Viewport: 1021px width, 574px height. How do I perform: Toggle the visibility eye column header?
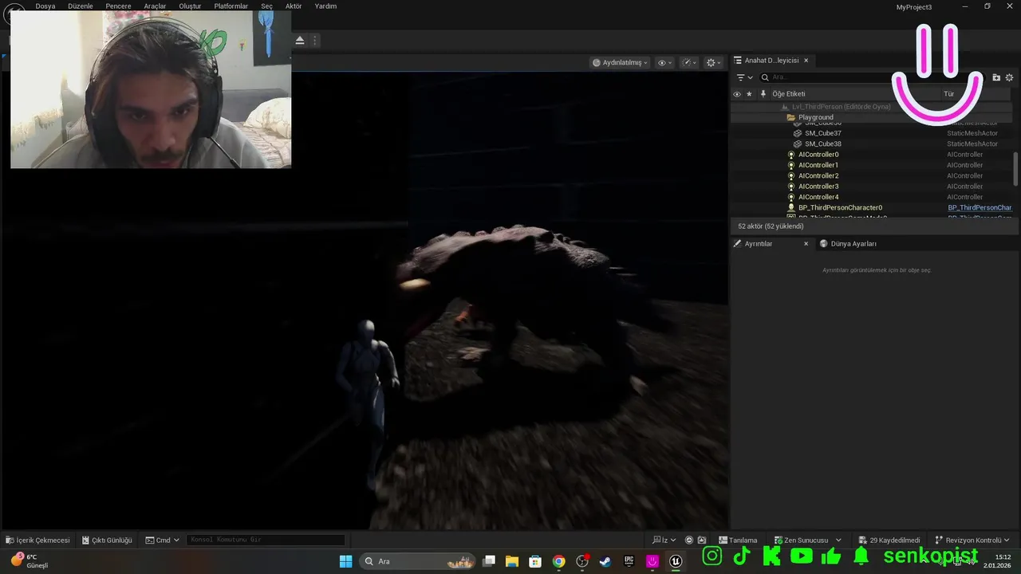[736, 94]
